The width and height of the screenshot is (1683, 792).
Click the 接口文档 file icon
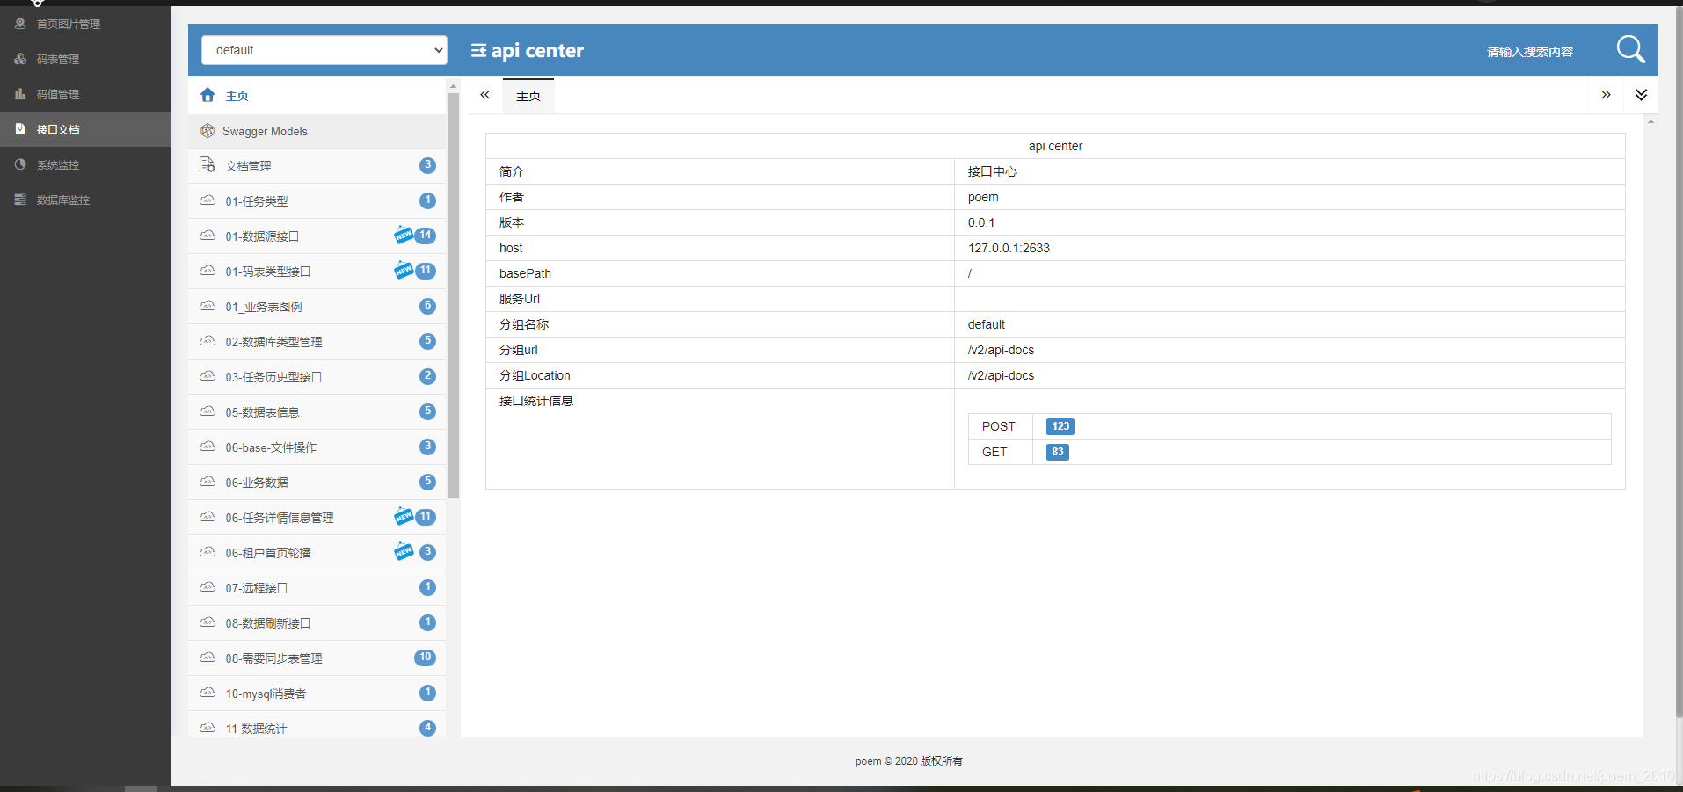coord(20,129)
